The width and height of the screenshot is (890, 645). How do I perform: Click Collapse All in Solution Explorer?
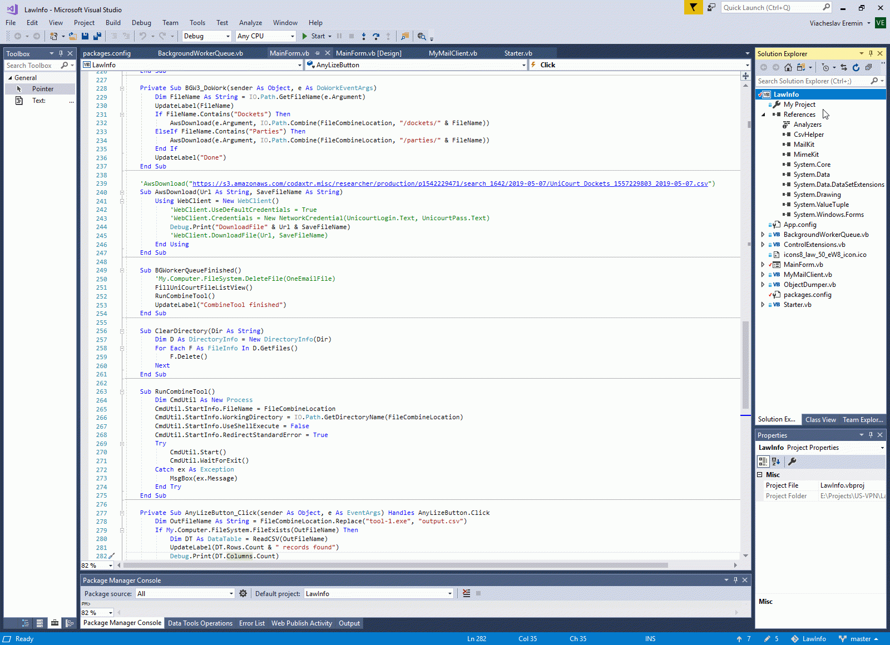point(868,67)
